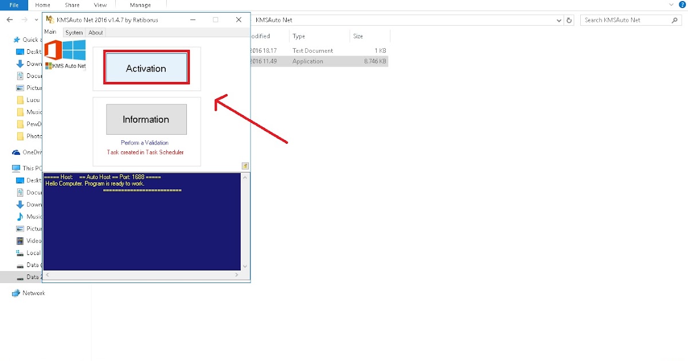The image size is (688, 361).
Task: Click the log horizontal scrollbar left arrow
Action: pos(47,275)
